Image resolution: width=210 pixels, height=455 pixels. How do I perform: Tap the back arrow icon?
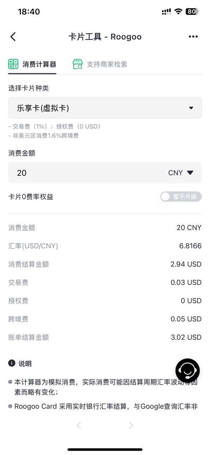pos(13,37)
